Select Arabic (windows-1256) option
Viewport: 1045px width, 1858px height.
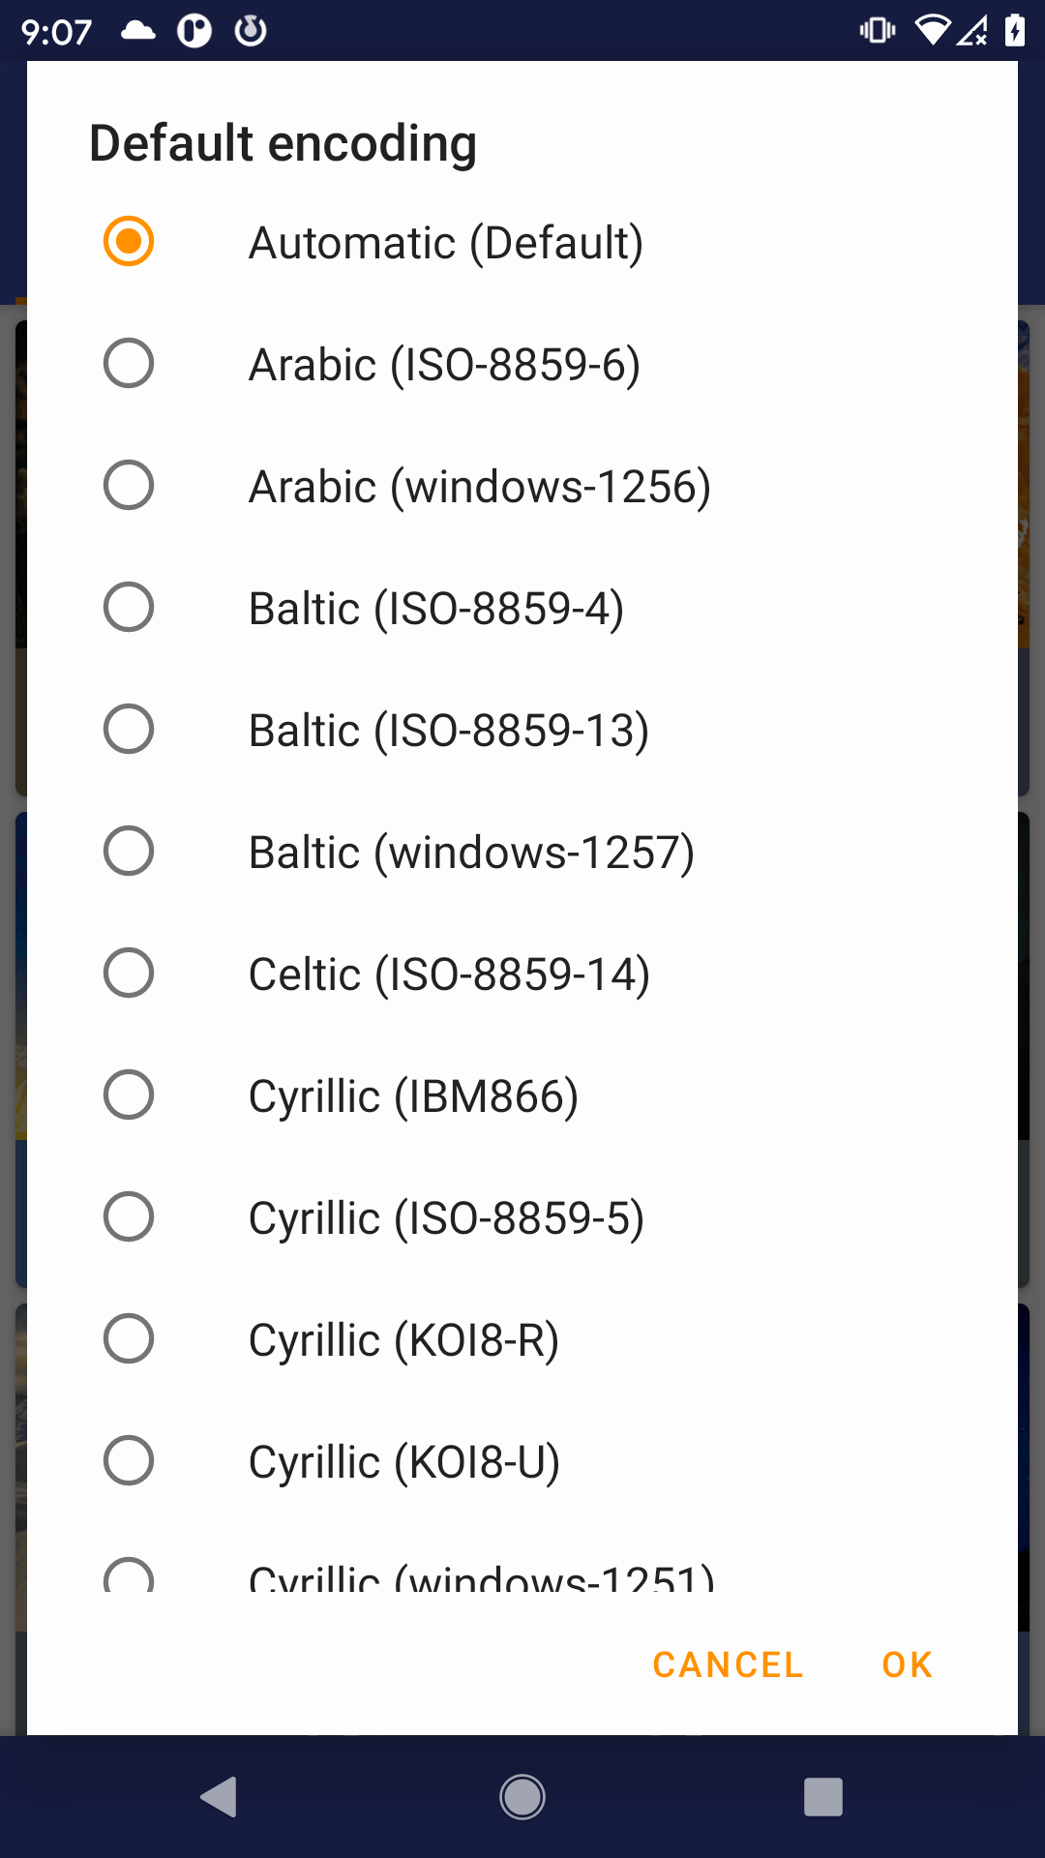pyautogui.click(x=129, y=485)
